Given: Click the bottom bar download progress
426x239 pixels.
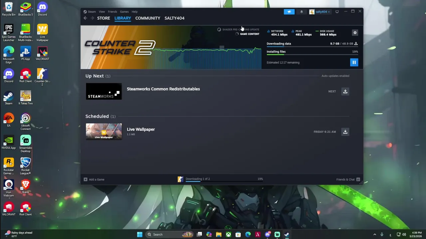Looking at the screenshot, I should 224,182.
